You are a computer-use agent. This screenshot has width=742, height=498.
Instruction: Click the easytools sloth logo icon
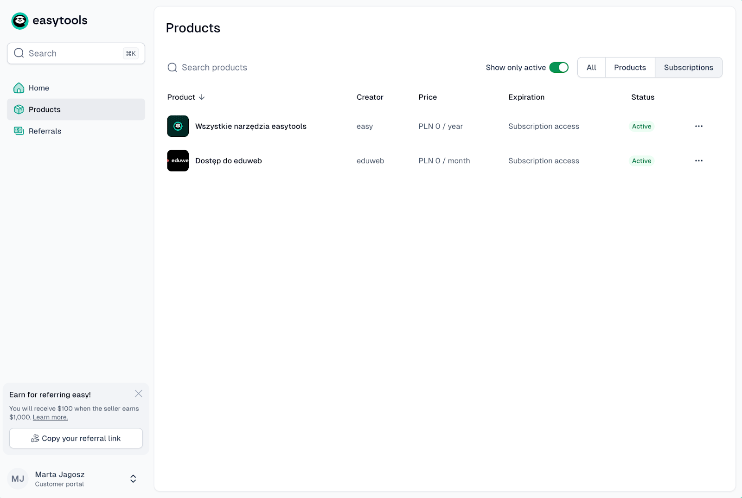(x=20, y=21)
